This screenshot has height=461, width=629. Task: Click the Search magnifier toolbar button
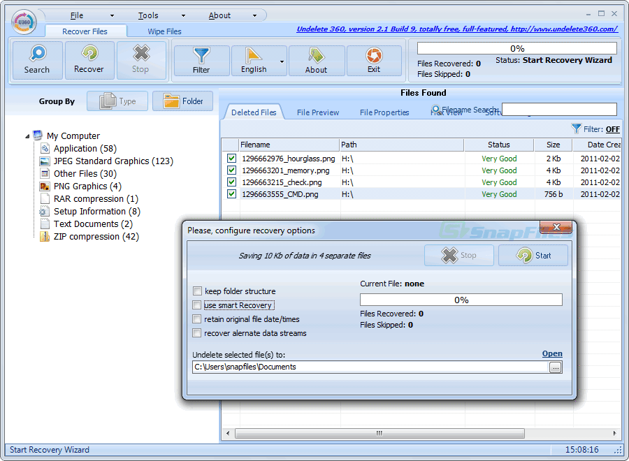click(37, 60)
